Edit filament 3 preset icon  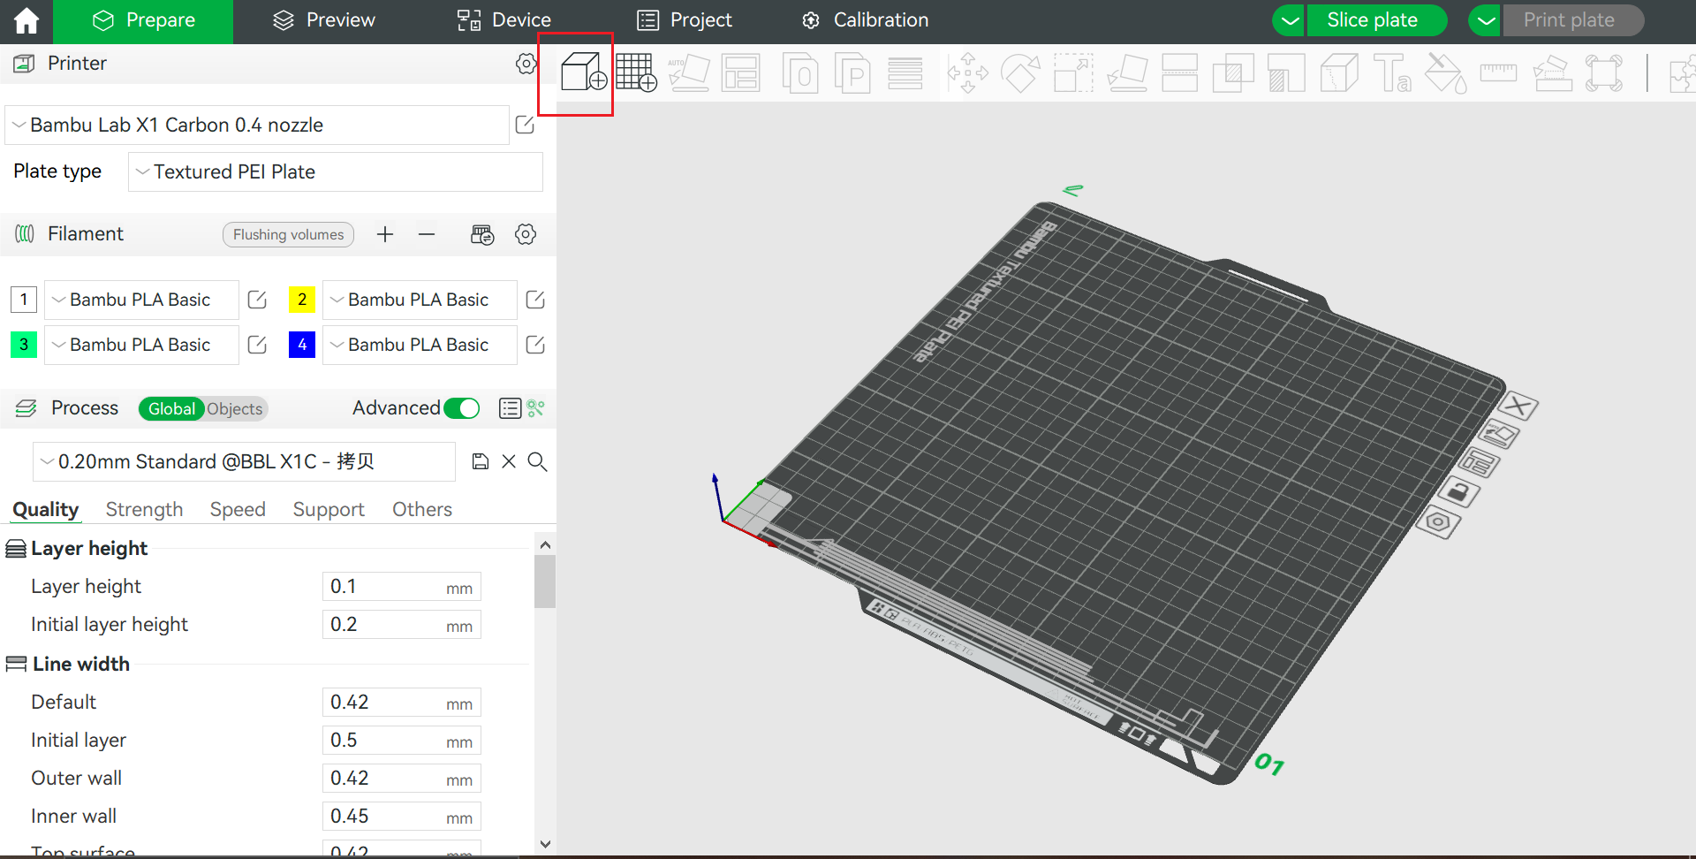tap(257, 345)
